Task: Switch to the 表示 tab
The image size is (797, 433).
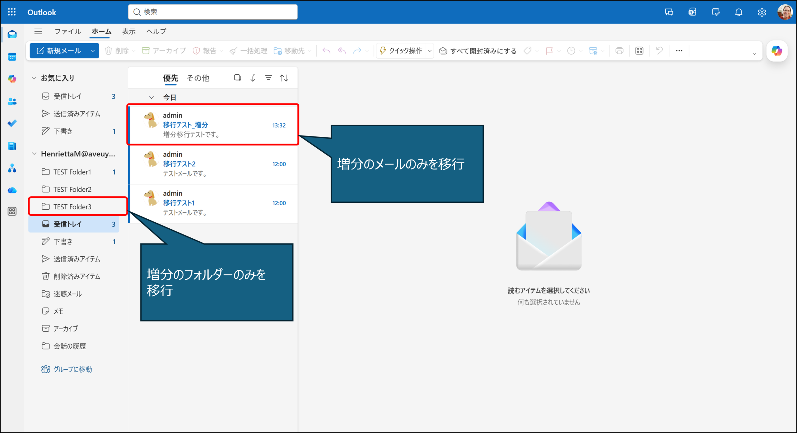Action: pos(129,31)
